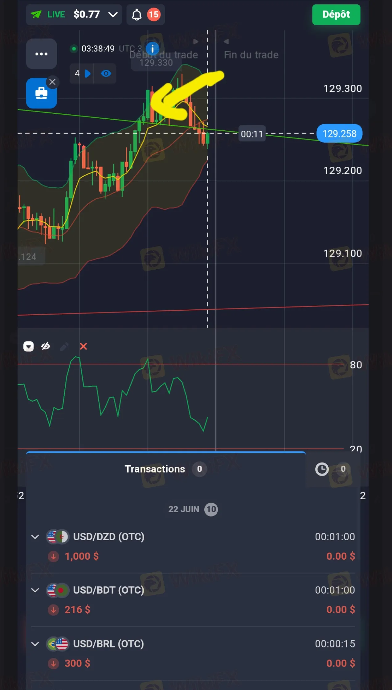Hide the RSI indicator via crossed-eye icon
392x690 pixels.
pyautogui.click(x=46, y=346)
